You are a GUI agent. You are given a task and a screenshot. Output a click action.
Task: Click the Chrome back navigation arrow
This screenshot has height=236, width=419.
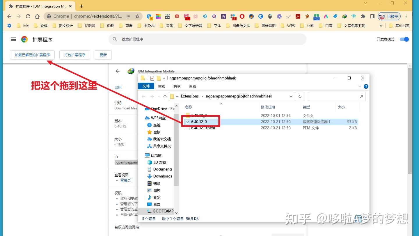[x=9, y=16]
